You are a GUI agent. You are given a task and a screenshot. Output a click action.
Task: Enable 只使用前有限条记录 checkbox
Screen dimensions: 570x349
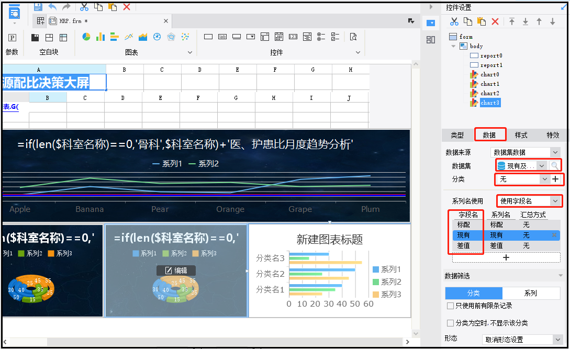pyautogui.click(x=451, y=306)
